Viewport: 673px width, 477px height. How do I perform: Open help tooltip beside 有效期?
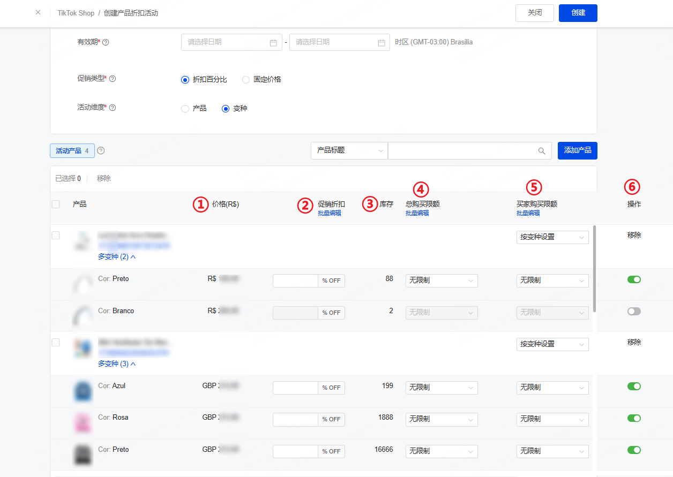click(106, 42)
